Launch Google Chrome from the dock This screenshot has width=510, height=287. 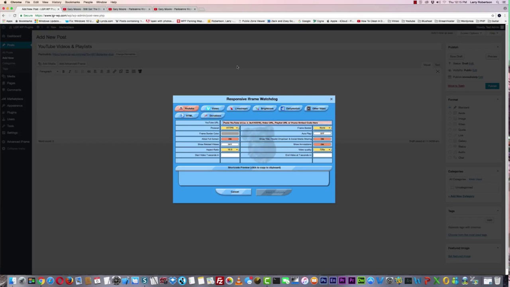pyautogui.click(x=41, y=281)
